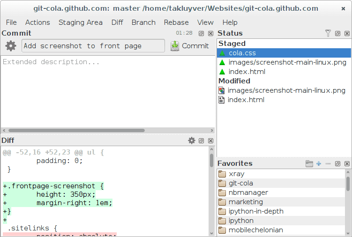Open the git-cola favorite
The height and width of the screenshot is (237, 352).
tap(281, 183)
